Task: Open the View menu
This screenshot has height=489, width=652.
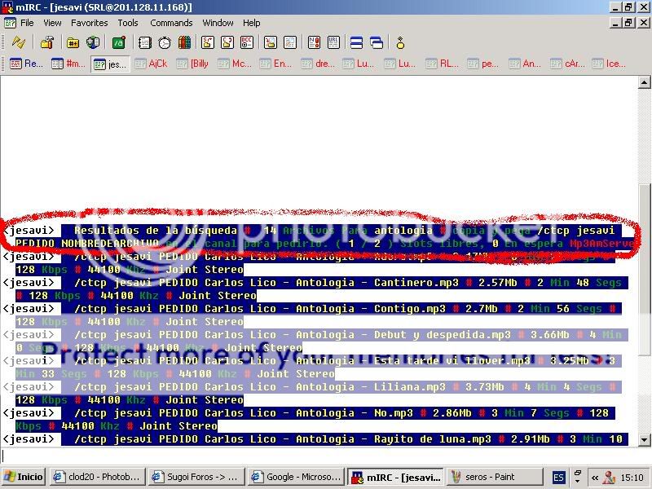Action: tap(52, 23)
